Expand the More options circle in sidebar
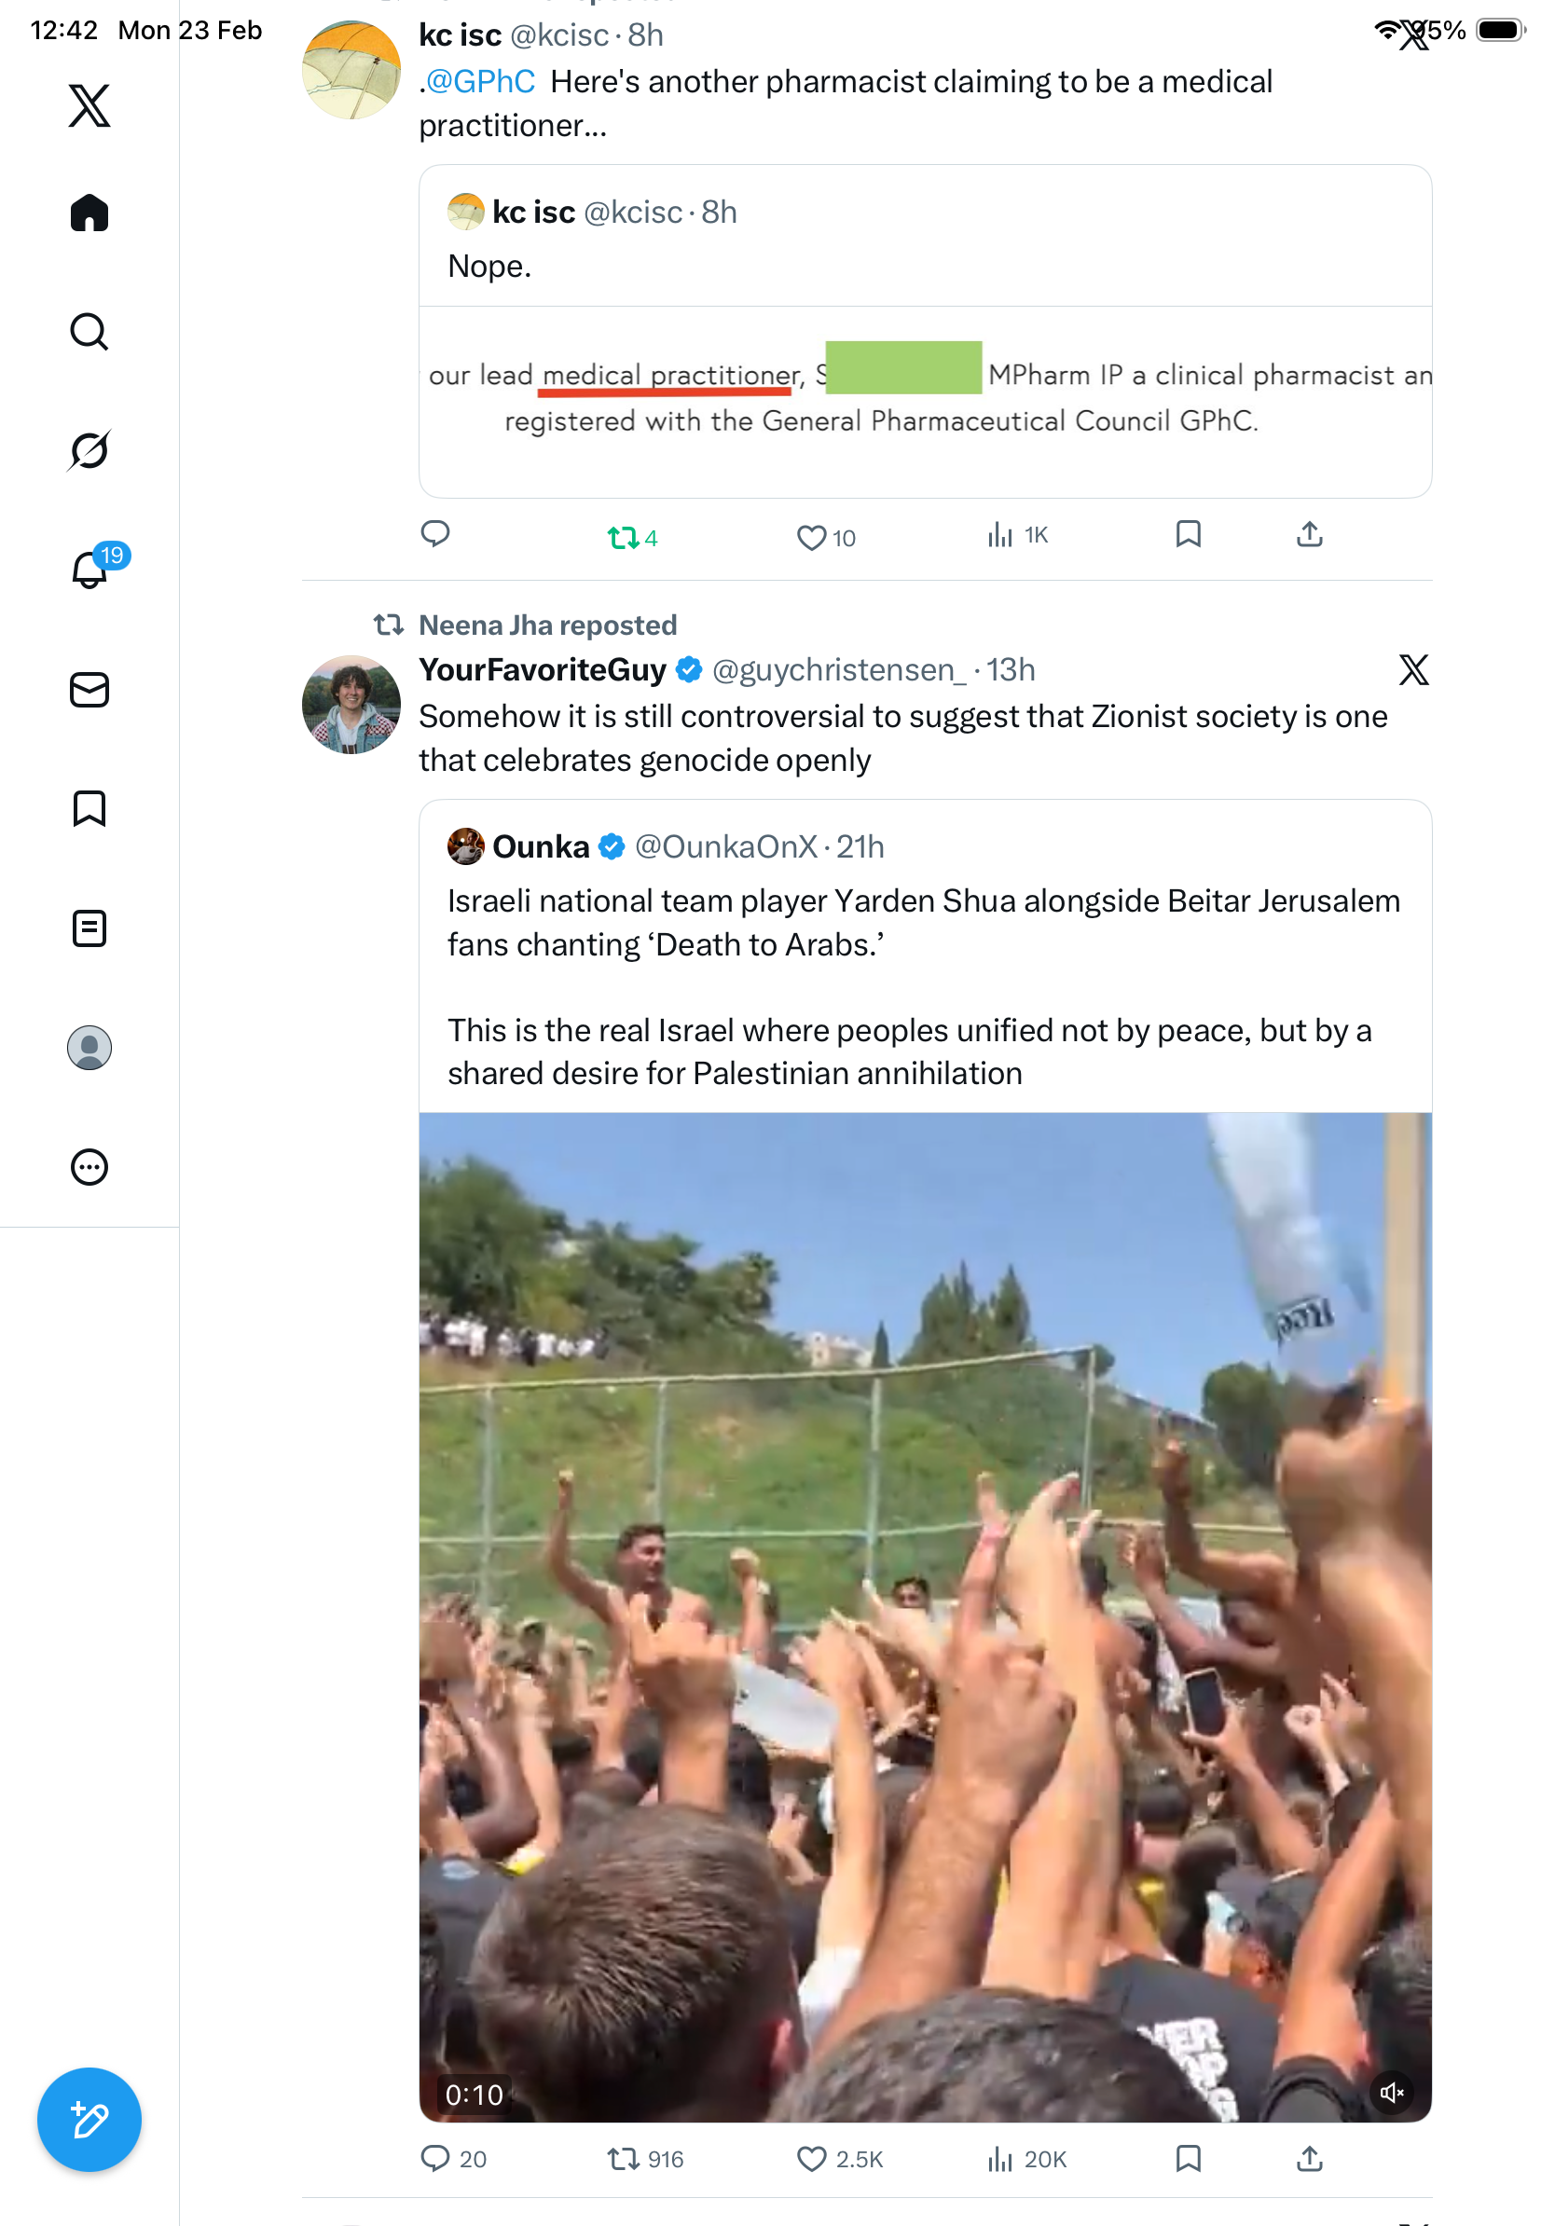1555x2226 pixels. (89, 1167)
